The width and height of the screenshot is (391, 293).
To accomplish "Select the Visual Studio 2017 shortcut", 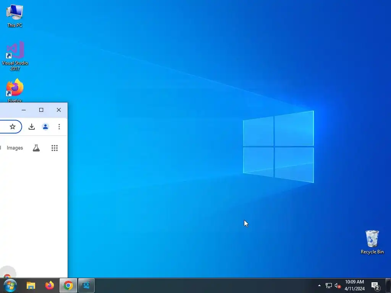I will click(x=15, y=56).
